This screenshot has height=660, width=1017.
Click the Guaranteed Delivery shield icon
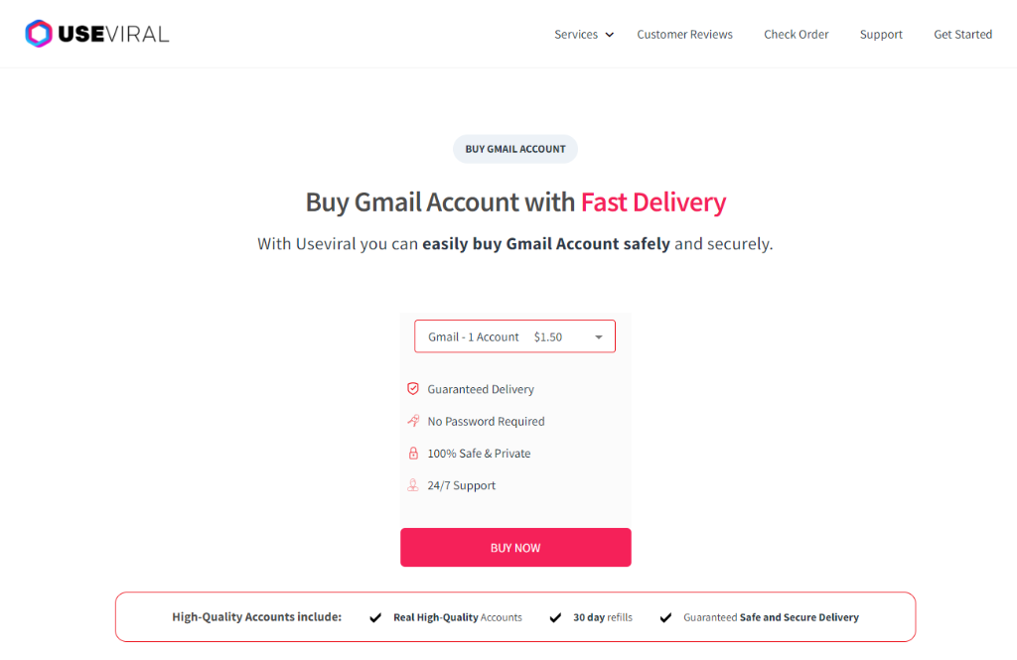click(412, 388)
